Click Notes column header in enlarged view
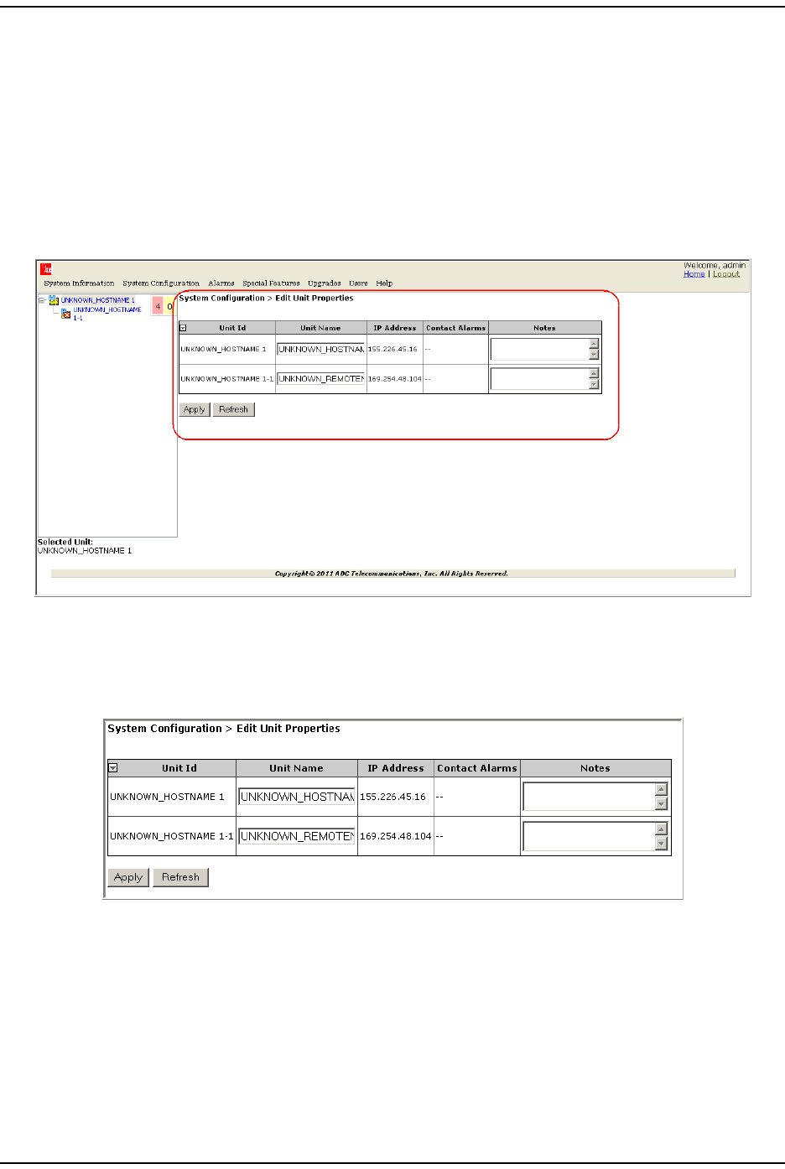The height and width of the screenshot is (1169, 785). 595,768
